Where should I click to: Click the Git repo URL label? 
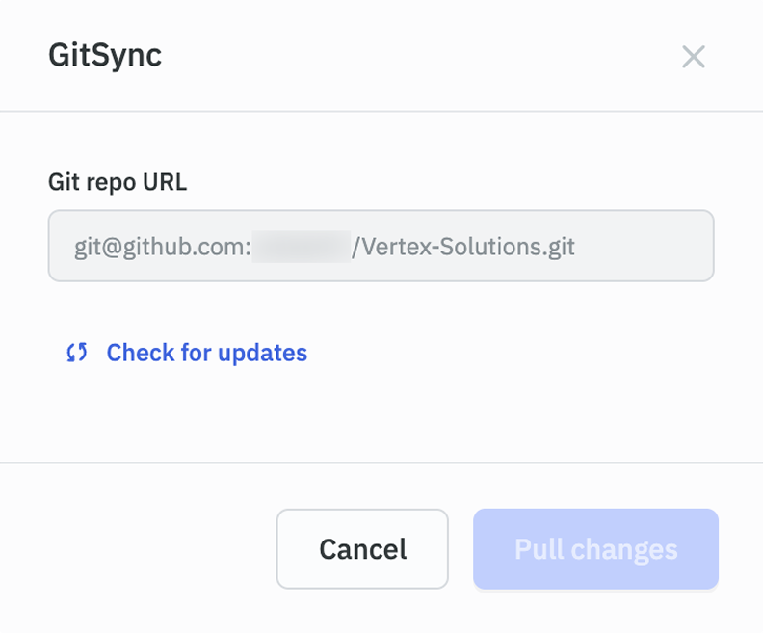pyautogui.click(x=118, y=181)
